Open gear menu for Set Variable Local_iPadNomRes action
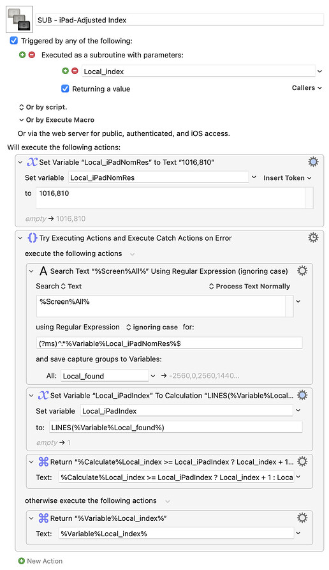 click(x=313, y=162)
